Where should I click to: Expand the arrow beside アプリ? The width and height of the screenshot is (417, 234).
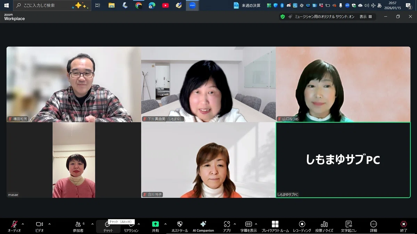[x=235, y=224]
